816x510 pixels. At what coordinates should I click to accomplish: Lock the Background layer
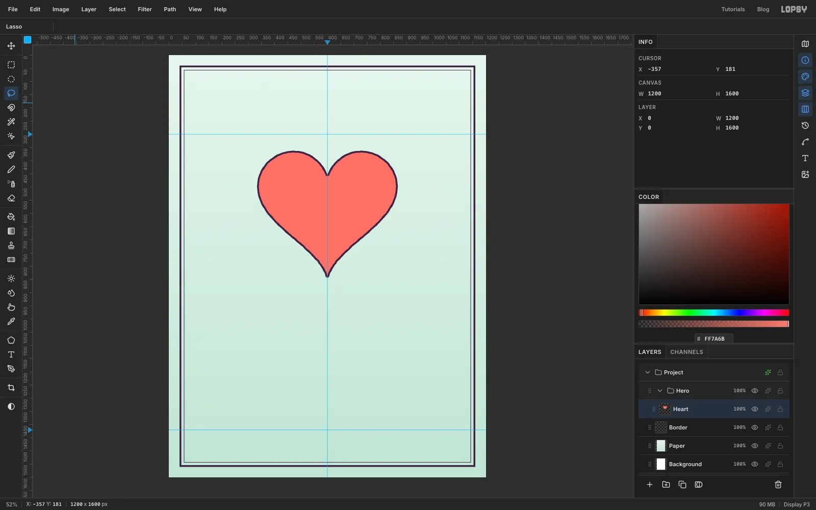tap(780, 464)
